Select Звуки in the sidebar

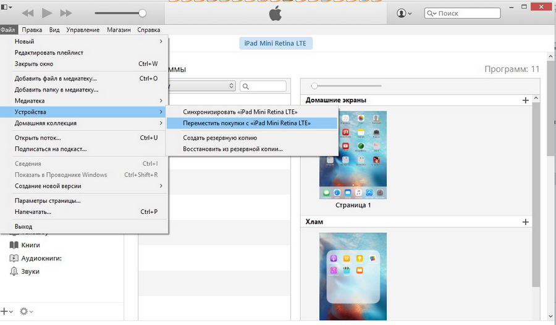tap(30, 271)
